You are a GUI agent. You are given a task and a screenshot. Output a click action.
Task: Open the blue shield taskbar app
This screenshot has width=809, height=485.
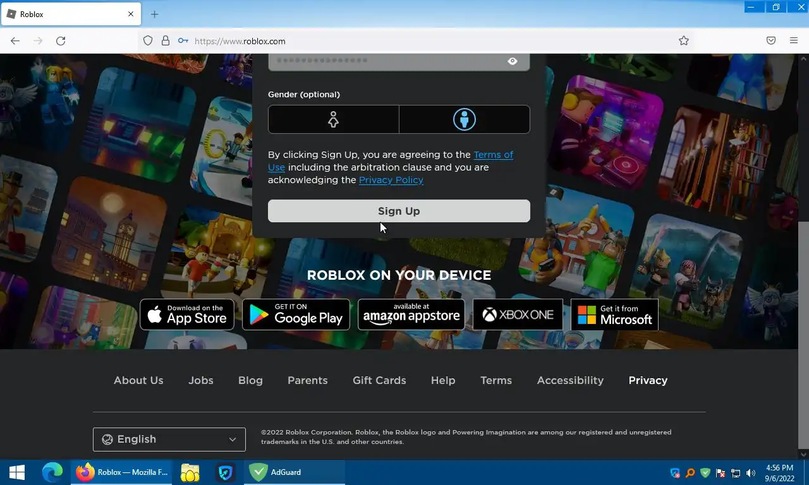pyautogui.click(x=226, y=472)
